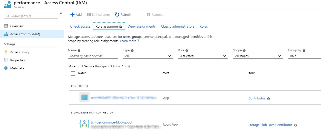The image size is (321, 134).
Task: Collapse the sidebar with double chevron
Action: tap(61, 14)
